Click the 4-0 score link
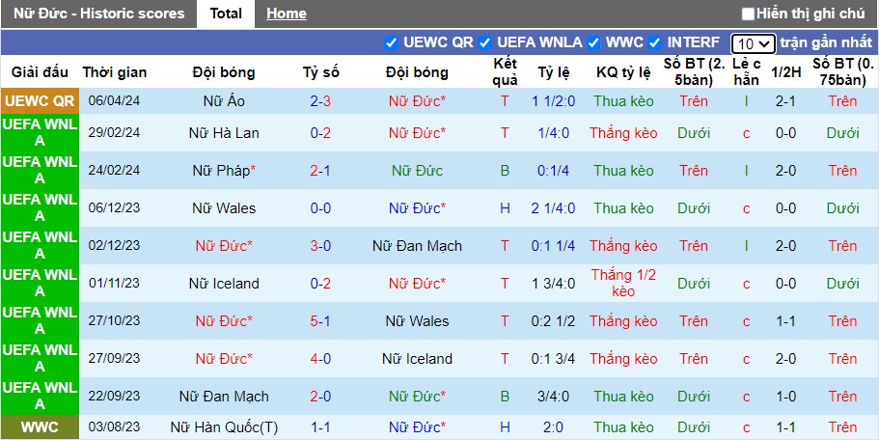The image size is (879, 440). pos(320,359)
